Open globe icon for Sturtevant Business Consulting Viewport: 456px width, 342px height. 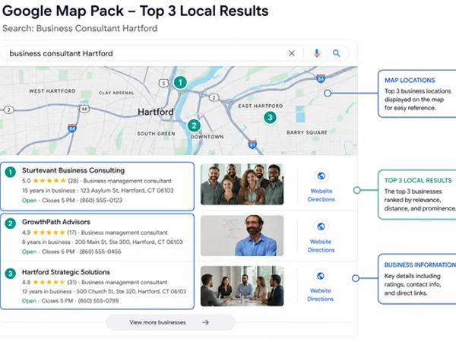click(321, 176)
